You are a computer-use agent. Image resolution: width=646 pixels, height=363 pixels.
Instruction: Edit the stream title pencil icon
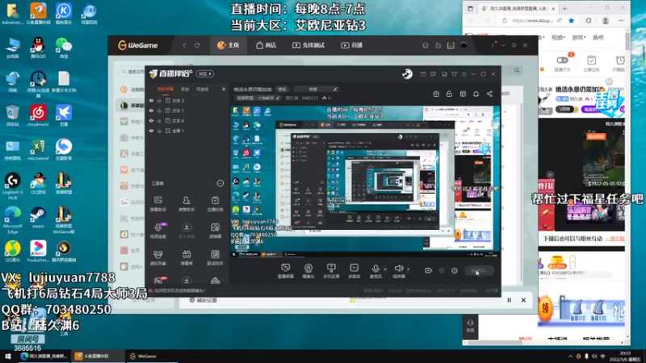[x=335, y=89]
